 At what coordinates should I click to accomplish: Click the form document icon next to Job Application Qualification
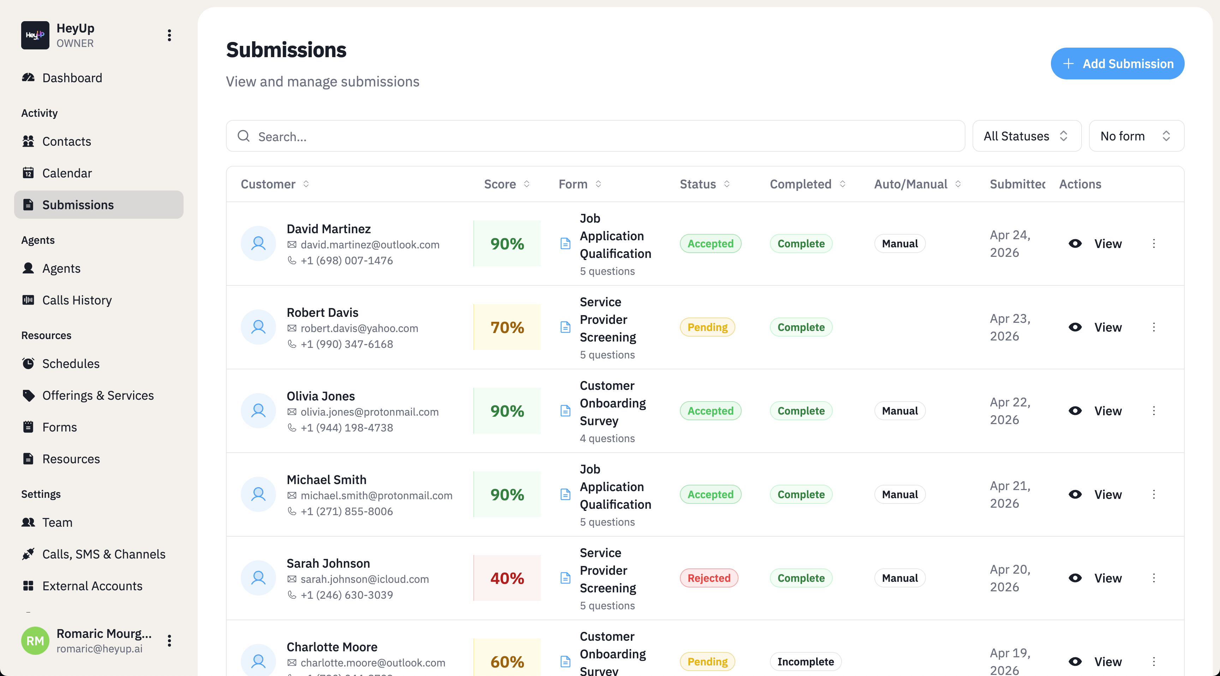[565, 243]
